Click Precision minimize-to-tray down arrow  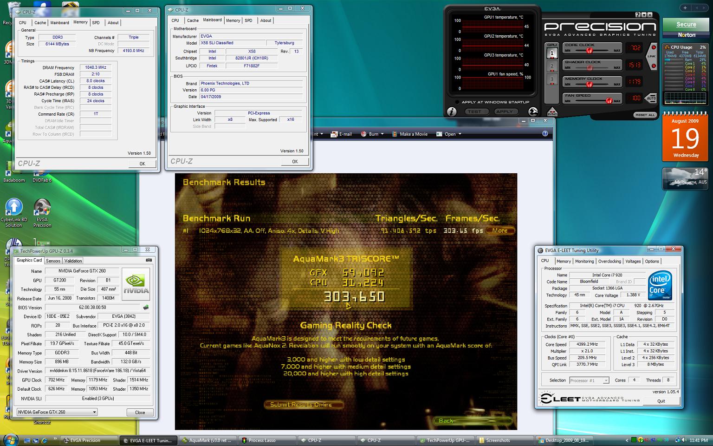644,15
